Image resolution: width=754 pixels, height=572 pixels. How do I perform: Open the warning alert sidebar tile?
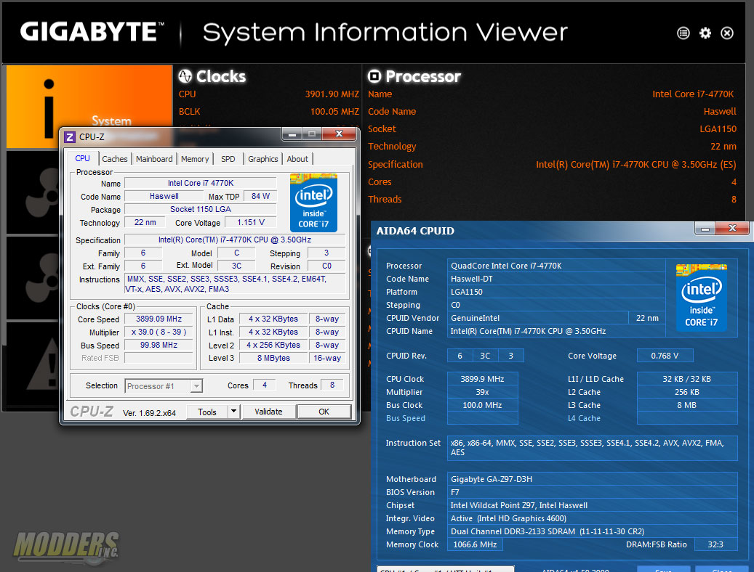[x=33, y=364]
